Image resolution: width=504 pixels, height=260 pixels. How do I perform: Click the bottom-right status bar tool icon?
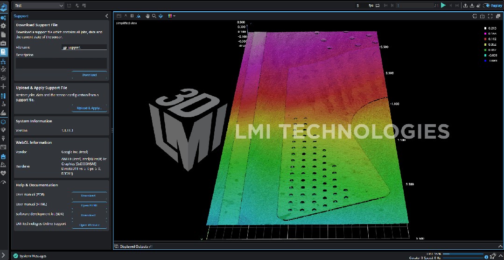click(493, 256)
